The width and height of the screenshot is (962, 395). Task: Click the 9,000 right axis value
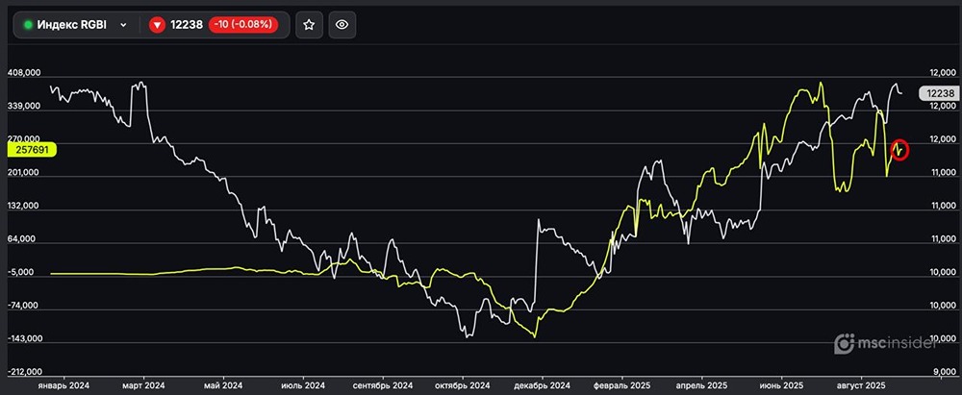pyautogui.click(x=943, y=372)
